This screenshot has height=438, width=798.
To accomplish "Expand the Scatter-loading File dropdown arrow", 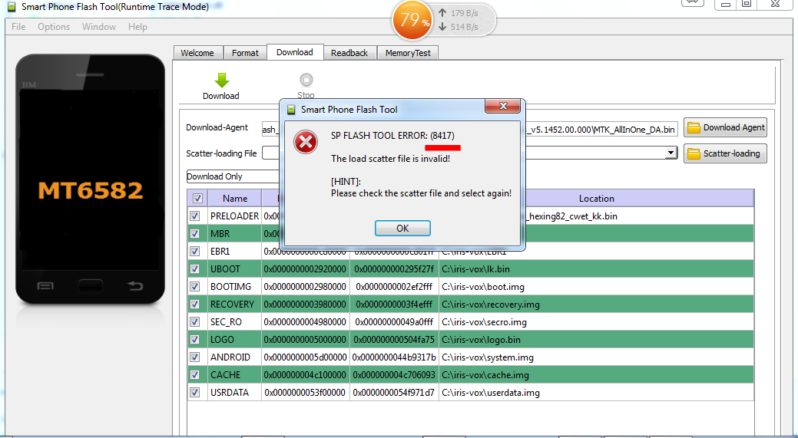I will tap(671, 153).
